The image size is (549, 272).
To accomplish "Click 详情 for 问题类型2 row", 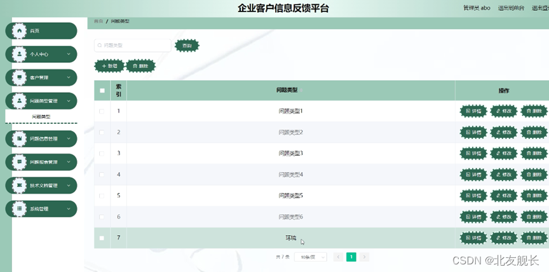I will tap(473, 132).
